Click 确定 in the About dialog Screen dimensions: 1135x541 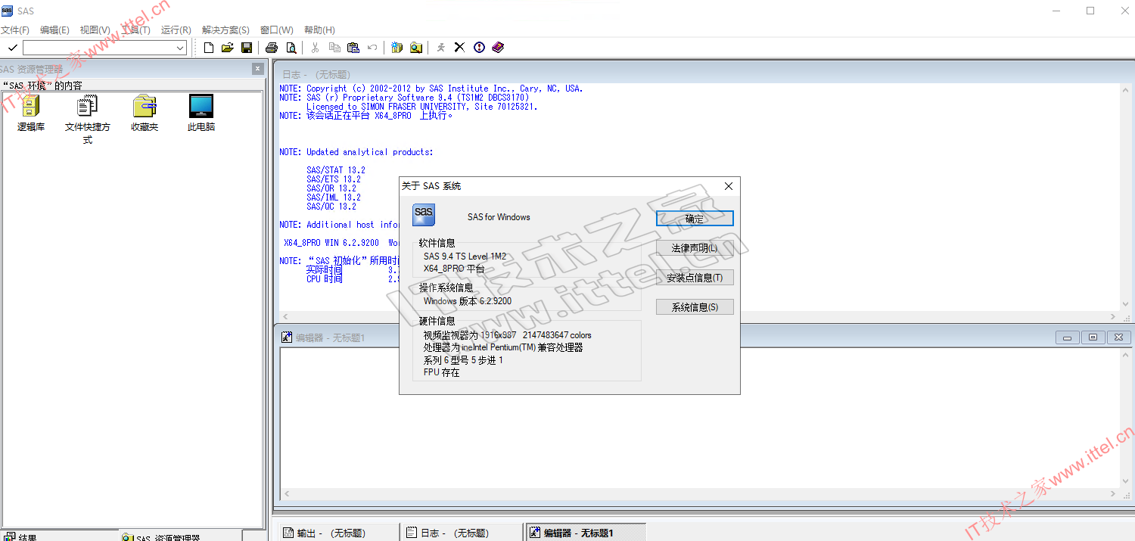pyautogui.click(x=695, y=218)
